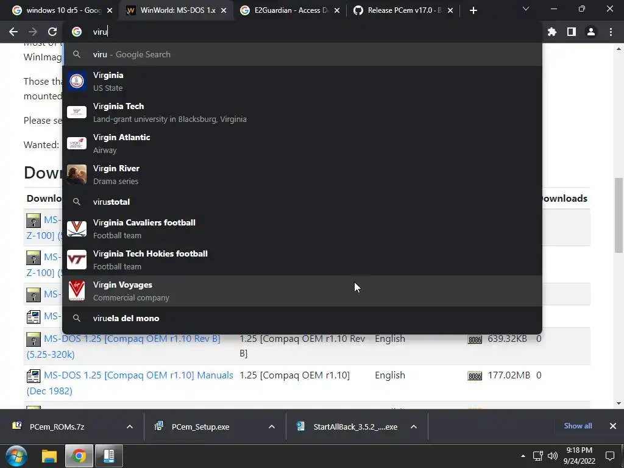Click the Virginia Tech Hokies VT logo
624x468 pixels.
pyautogui.click(x=76, y=260)
